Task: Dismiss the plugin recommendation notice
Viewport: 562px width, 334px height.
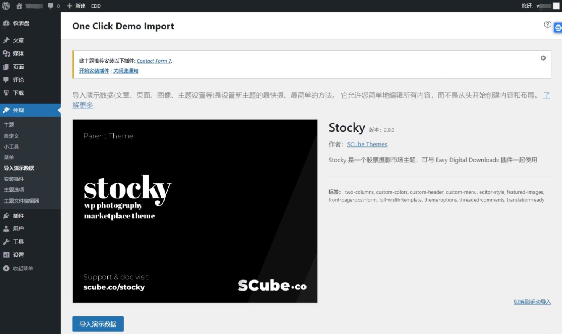Action: 543,58
